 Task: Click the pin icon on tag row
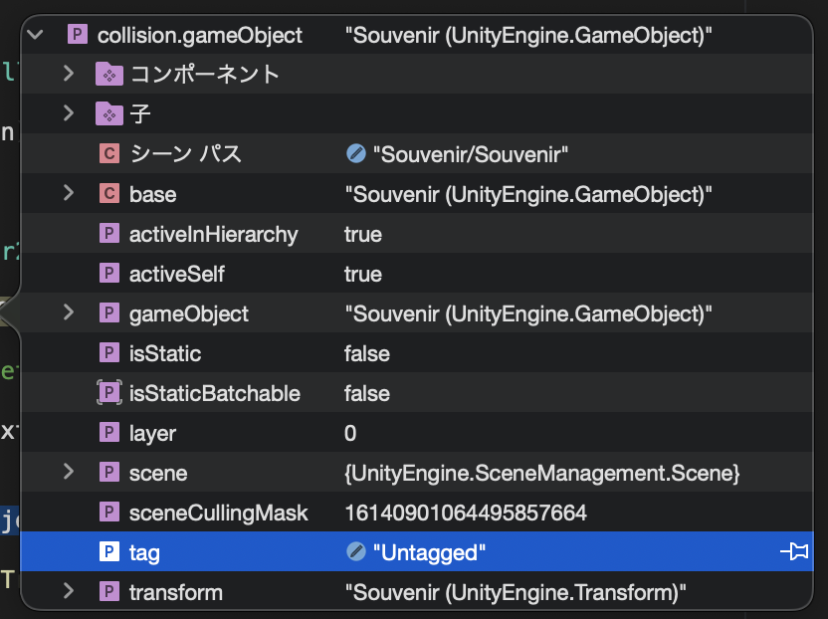[x=794, y=552]
